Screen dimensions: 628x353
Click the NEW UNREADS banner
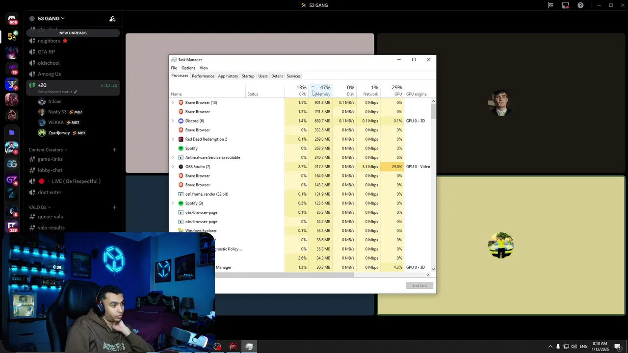73,33
